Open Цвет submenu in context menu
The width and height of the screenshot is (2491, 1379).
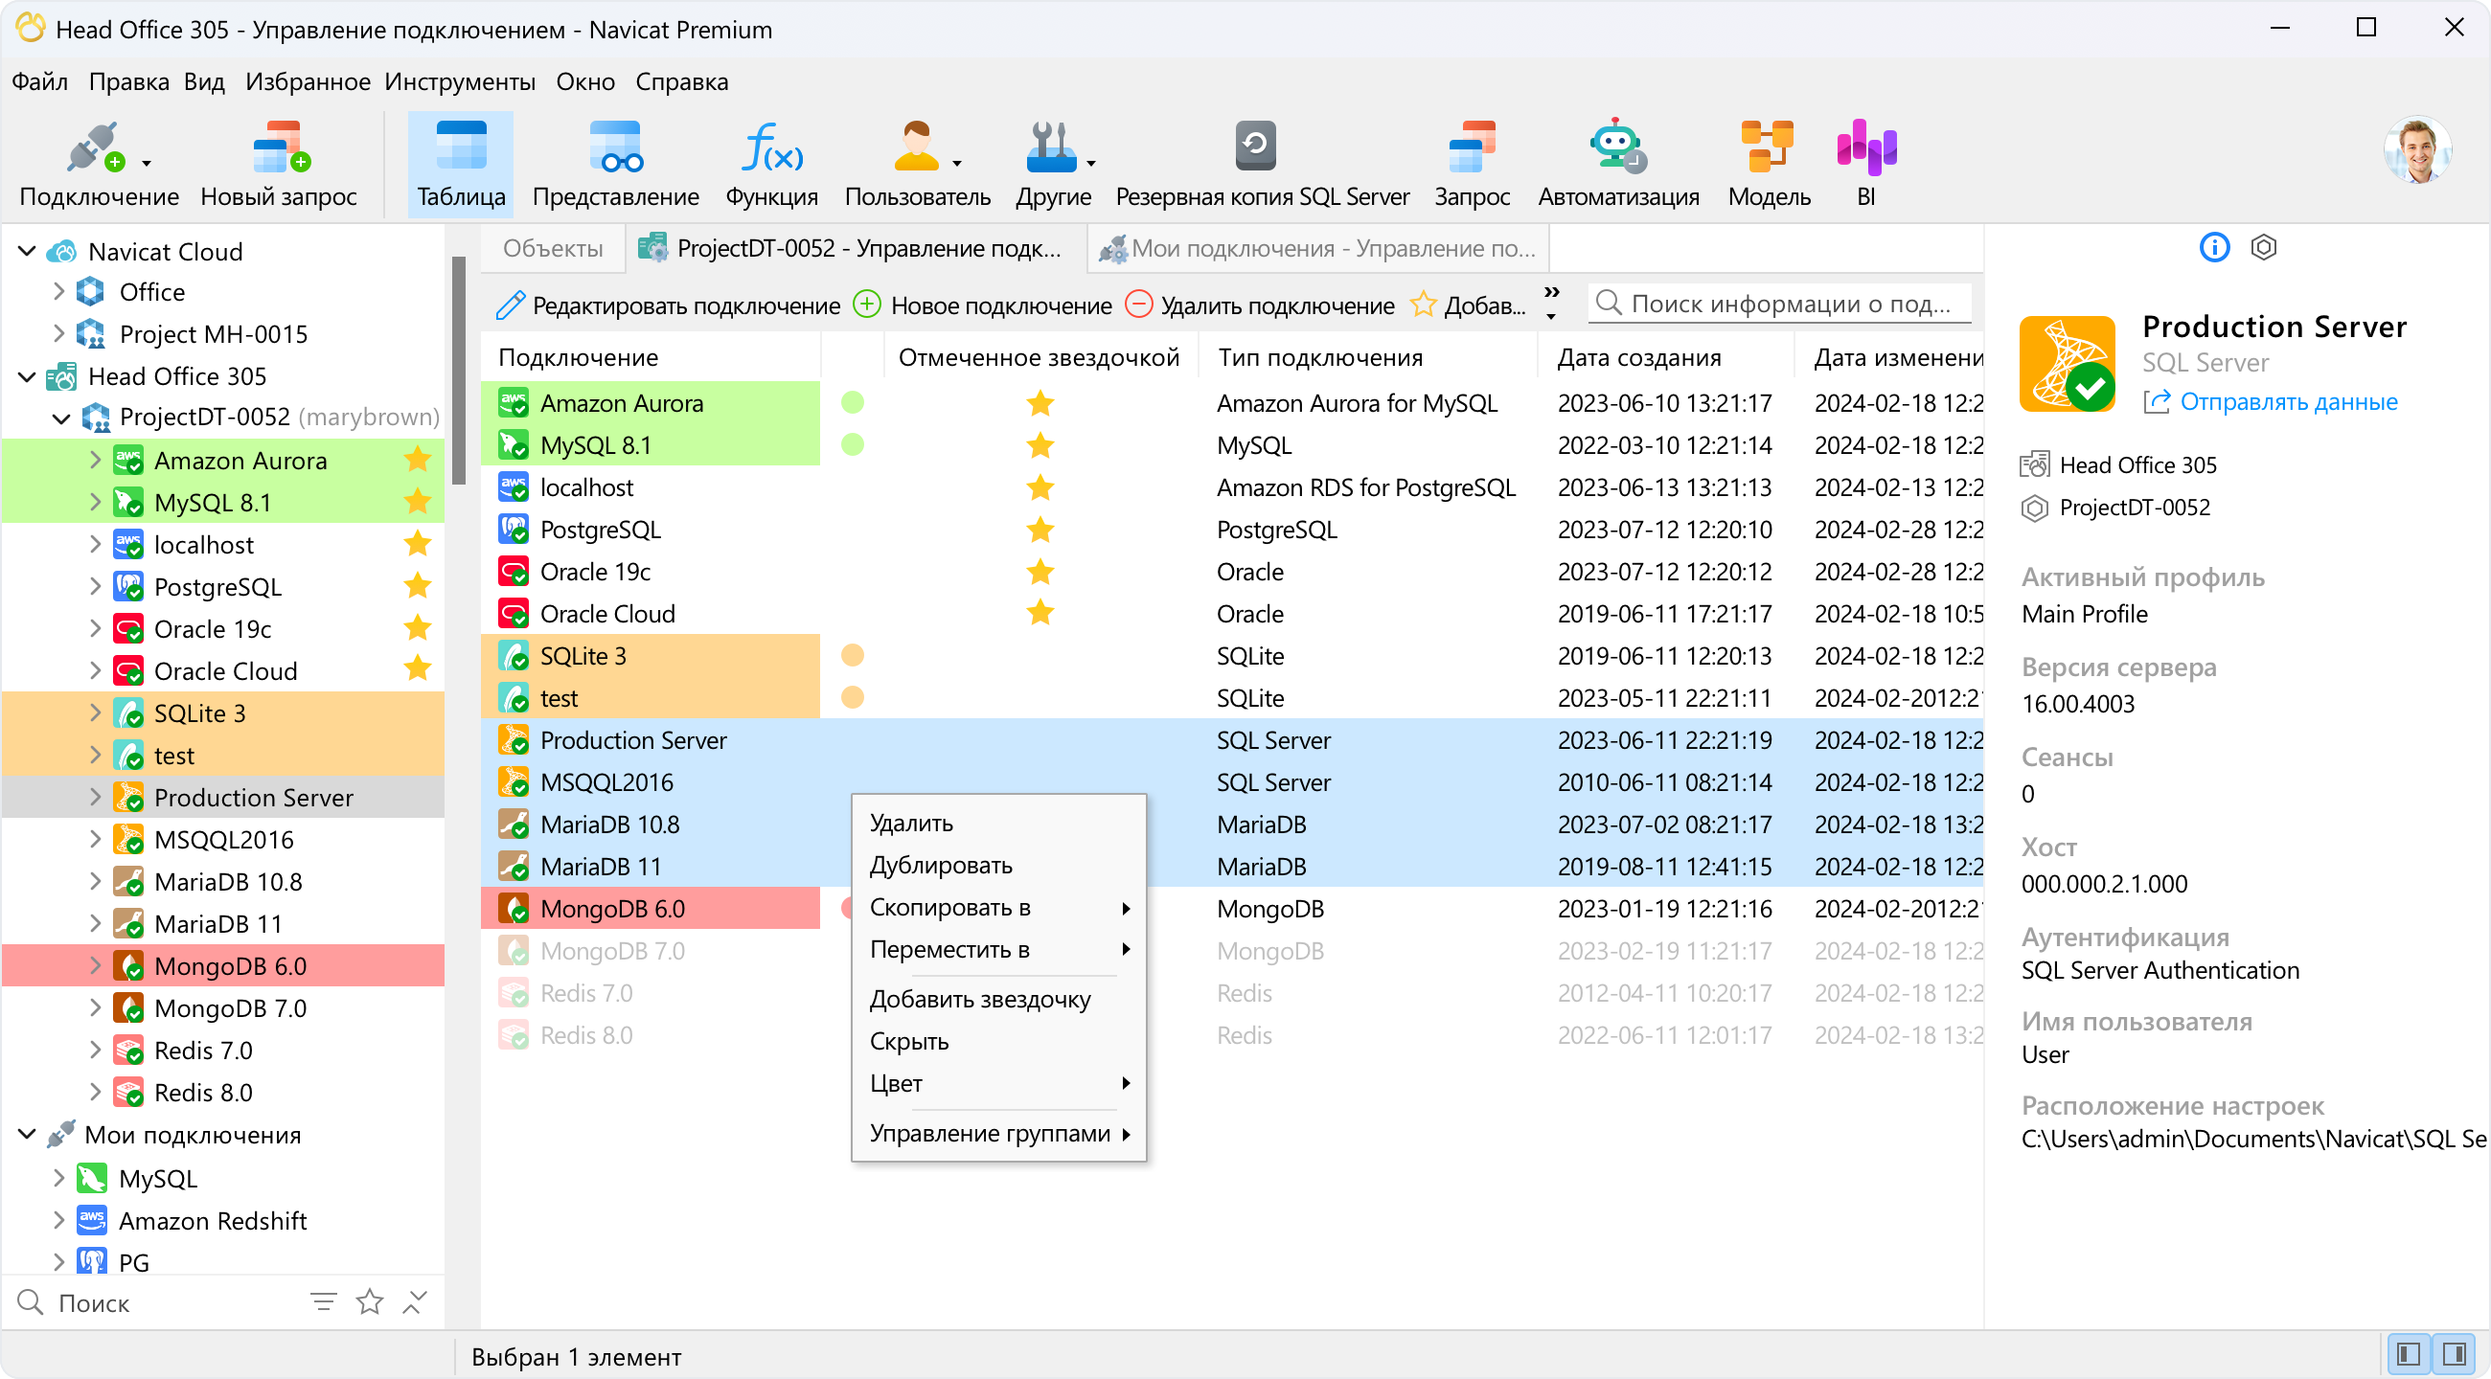coord(999,1083)
